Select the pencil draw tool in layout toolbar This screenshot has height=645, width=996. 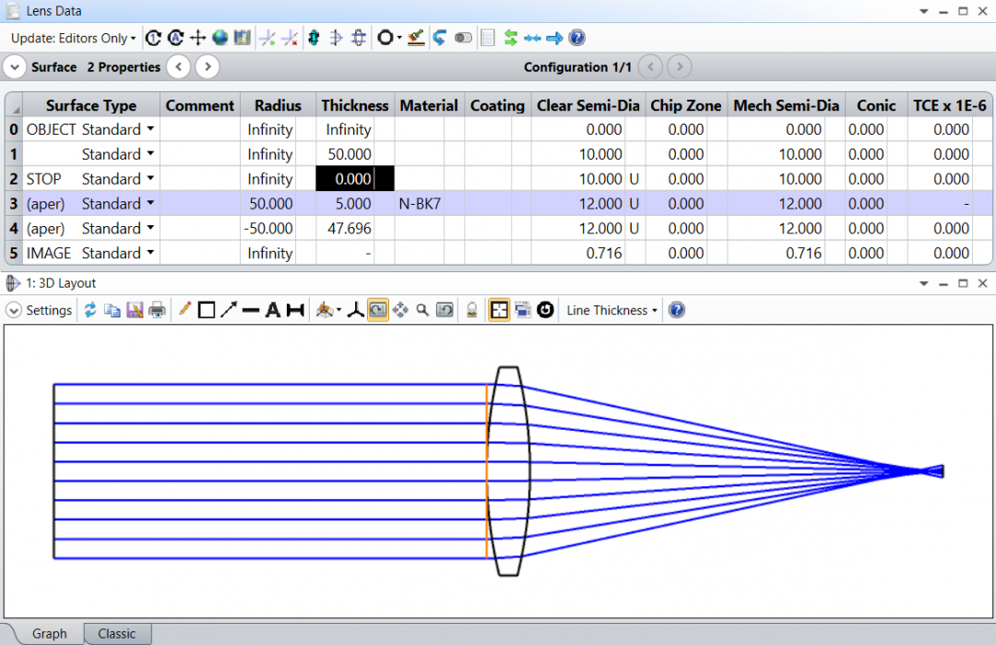(184, 311)
